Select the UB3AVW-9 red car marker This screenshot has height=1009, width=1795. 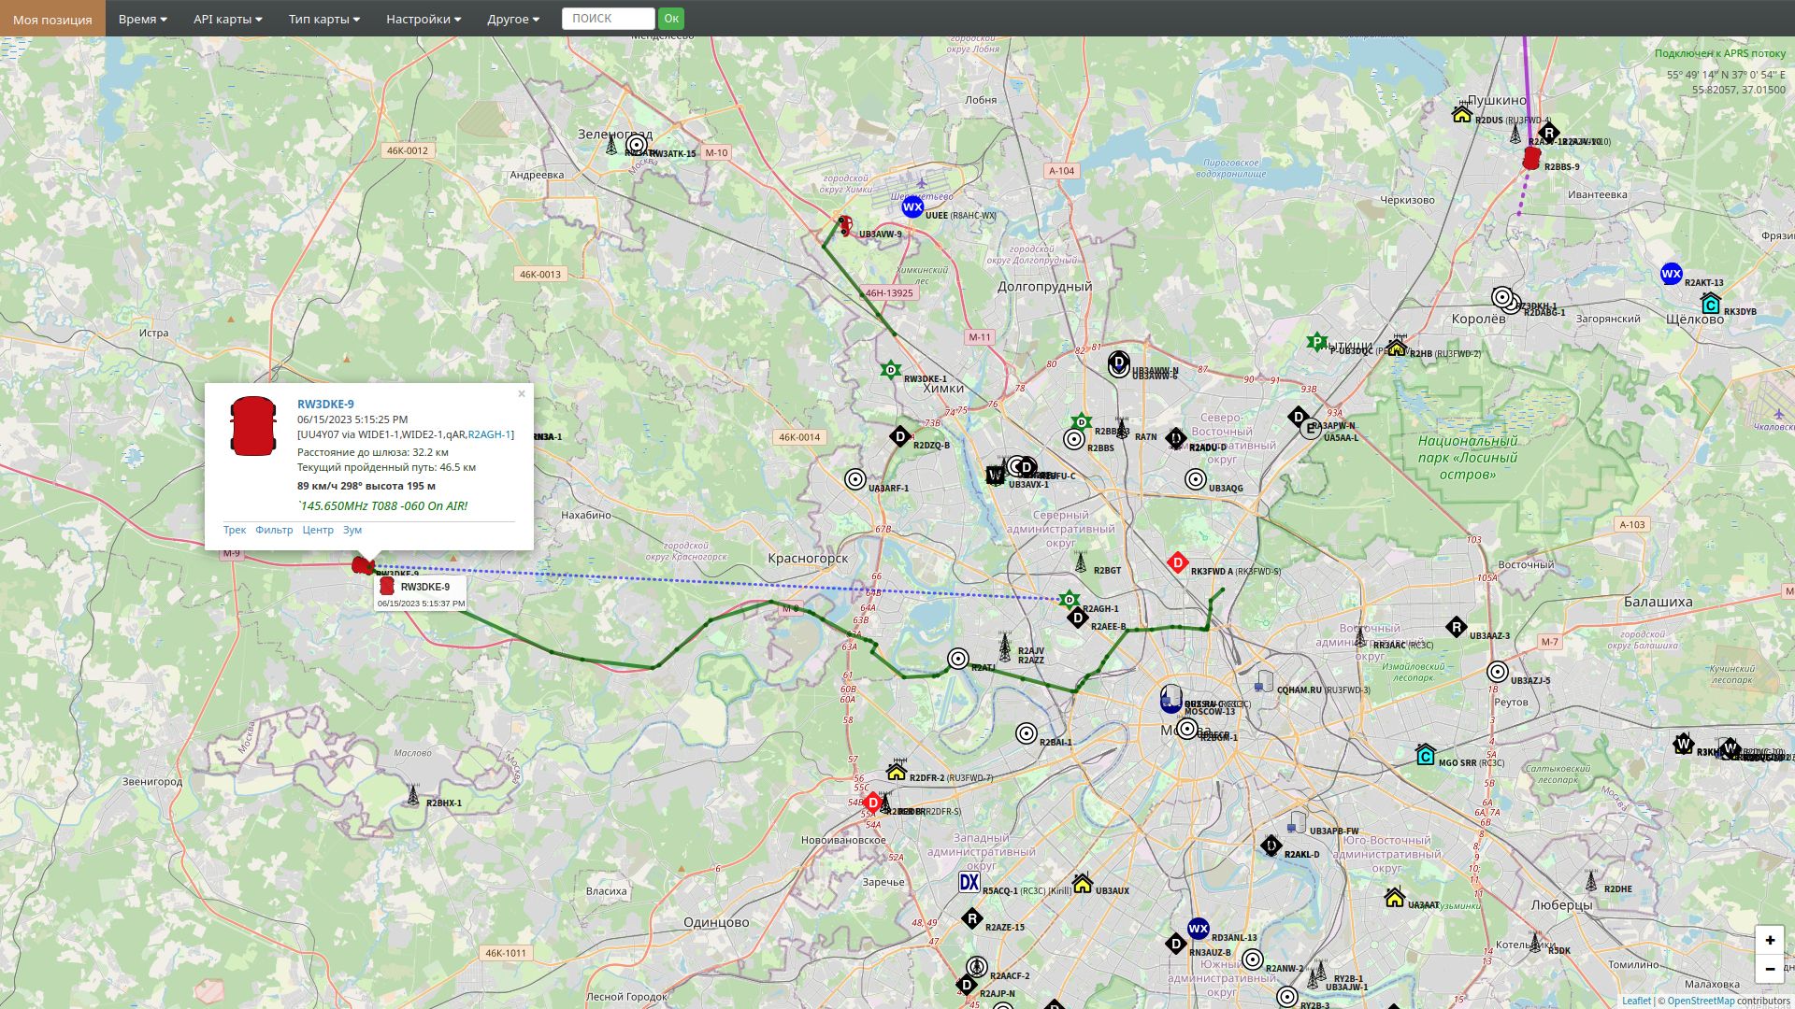click(x=844, y=226)
